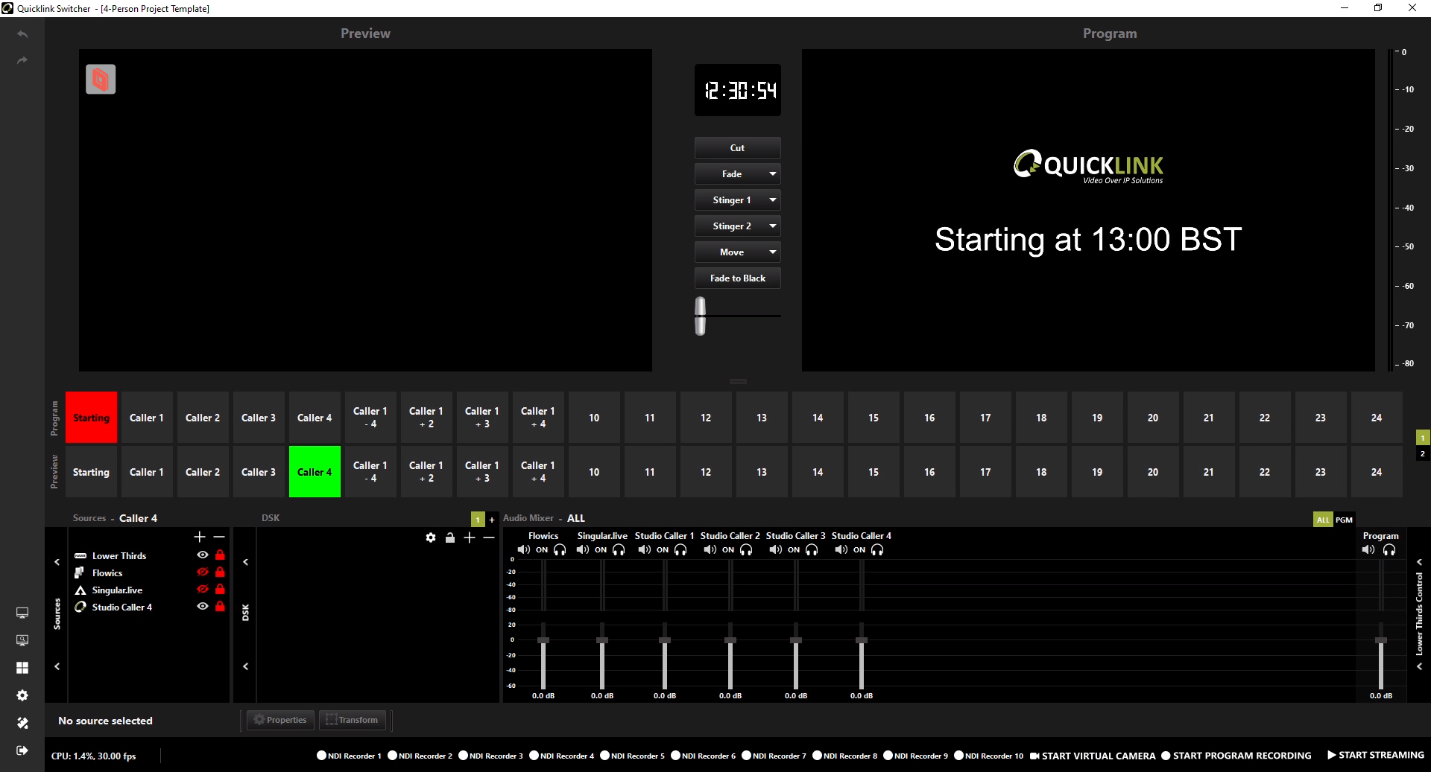Monitor Studio Caller 2 with headphones icon

pyautogui.click(x=746, y=550)
